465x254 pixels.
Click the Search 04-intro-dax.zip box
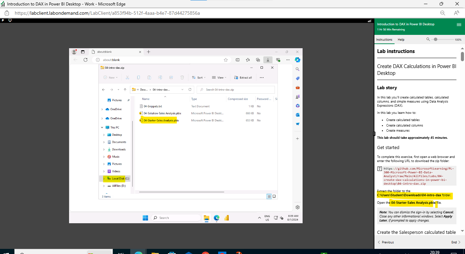(x=235, y=89)
